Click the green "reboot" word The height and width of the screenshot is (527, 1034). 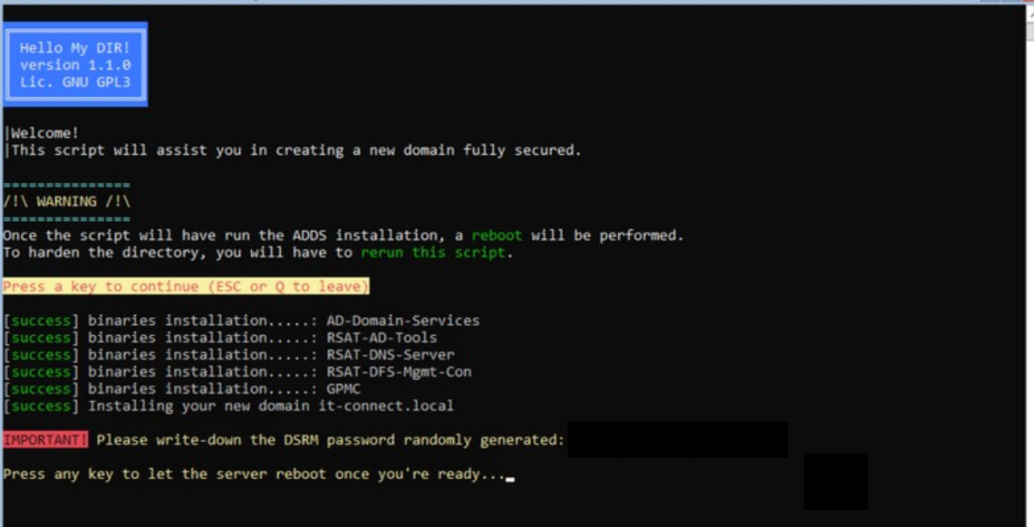point(496,235)
